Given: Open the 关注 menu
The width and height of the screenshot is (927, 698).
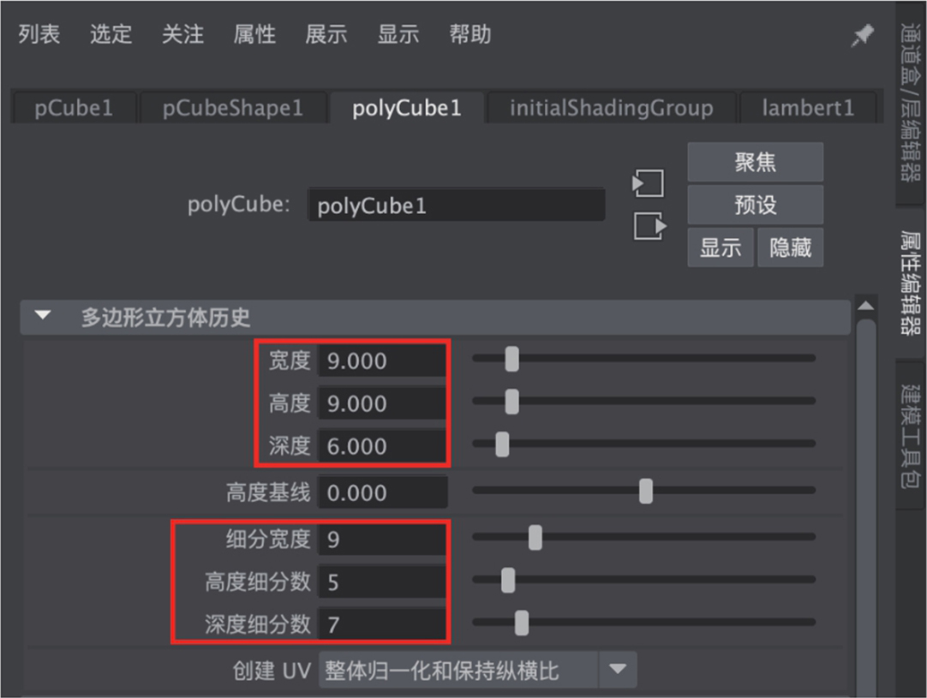Looking at the screenshot, I should (x=182, y=34).
